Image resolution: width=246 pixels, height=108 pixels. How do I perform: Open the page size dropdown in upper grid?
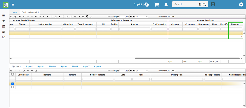(142, 17)
